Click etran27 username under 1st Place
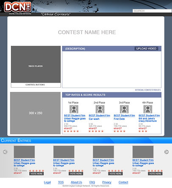Image resolution: width=172 pixels, height=188 pixels. click(68, 128)
